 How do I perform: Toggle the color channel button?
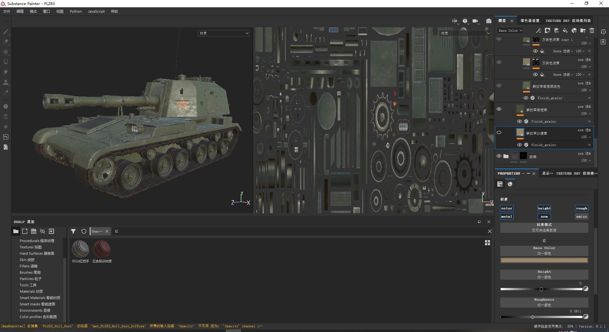click(507, 208)
